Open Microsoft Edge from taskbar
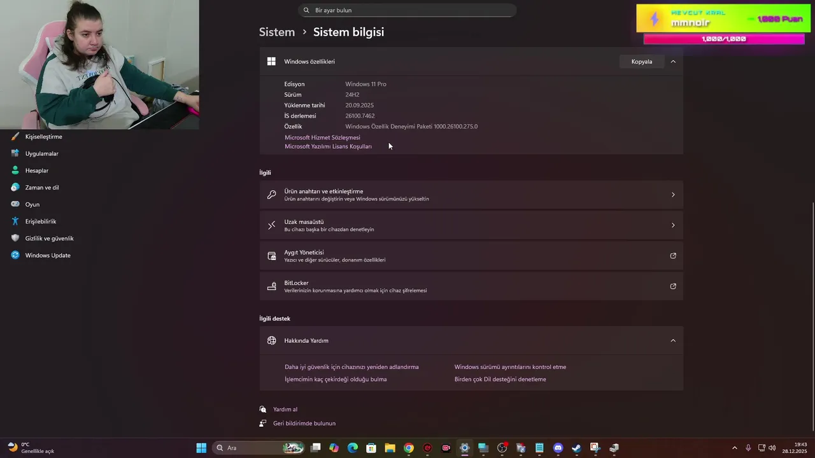The width and height of the screenshot is (815, 458). (x=353, y=448)
